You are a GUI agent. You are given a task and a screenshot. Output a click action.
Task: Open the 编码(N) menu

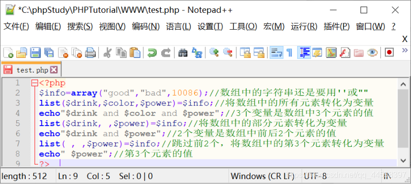tap(146, 27)
